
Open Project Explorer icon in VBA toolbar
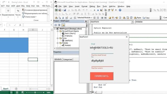pyautogui.click(x=105, y=10)
